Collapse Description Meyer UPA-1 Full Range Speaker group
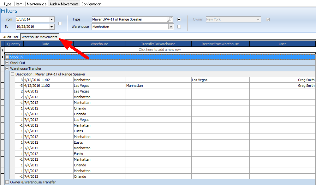 click(12, 74)
